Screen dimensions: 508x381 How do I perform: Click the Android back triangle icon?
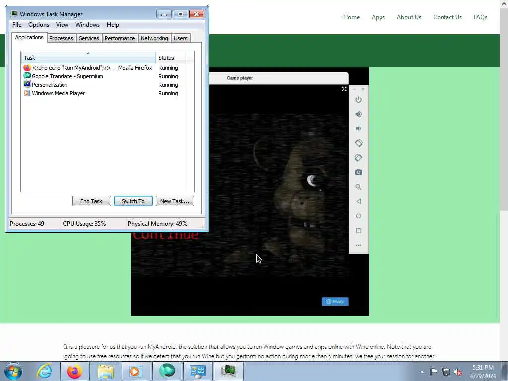click(358, 201)
